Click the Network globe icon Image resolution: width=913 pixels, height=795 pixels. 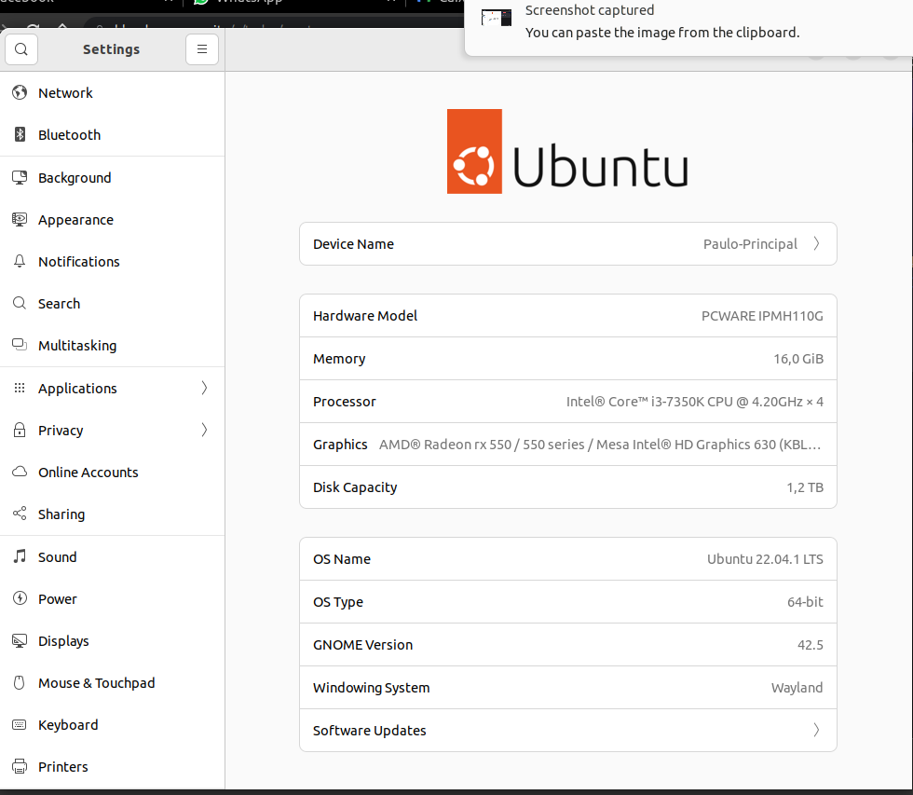tap(20, 92)
